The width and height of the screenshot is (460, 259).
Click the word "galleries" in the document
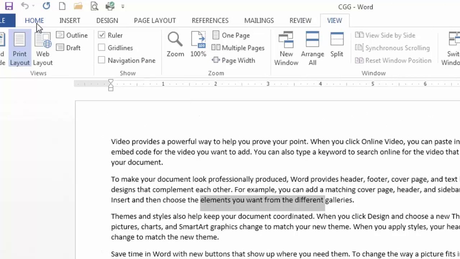[x=339, y=200]
